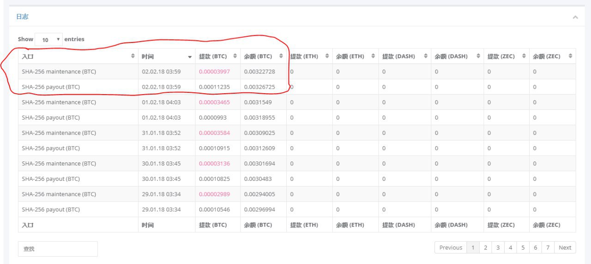591x264 pixels.
Task: Click sort icon in 入口 column header
Action: [x=133, y=56]
